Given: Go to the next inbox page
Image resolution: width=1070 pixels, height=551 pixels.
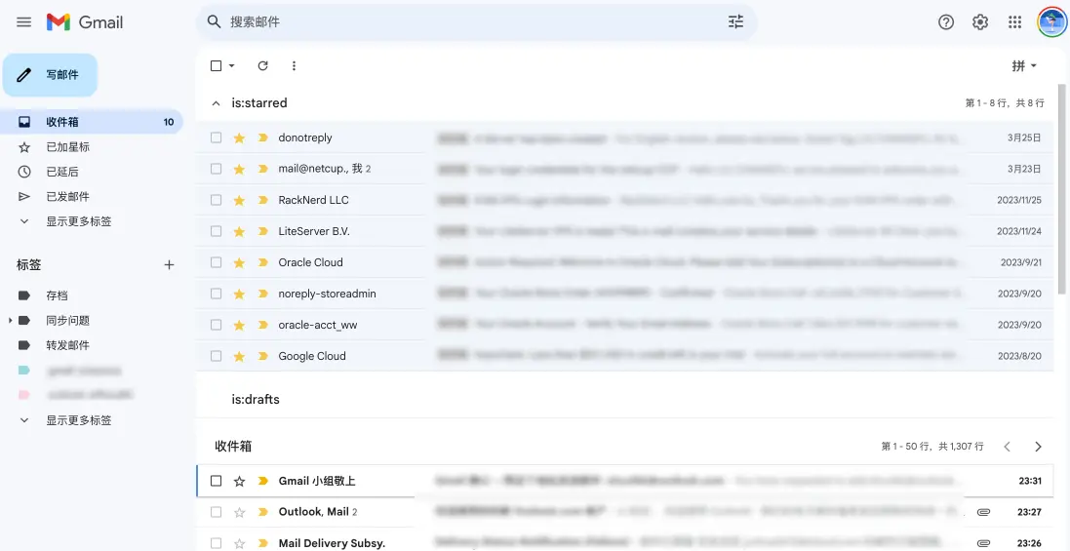Looking at the screenshot, I should tap(1038, 447).
